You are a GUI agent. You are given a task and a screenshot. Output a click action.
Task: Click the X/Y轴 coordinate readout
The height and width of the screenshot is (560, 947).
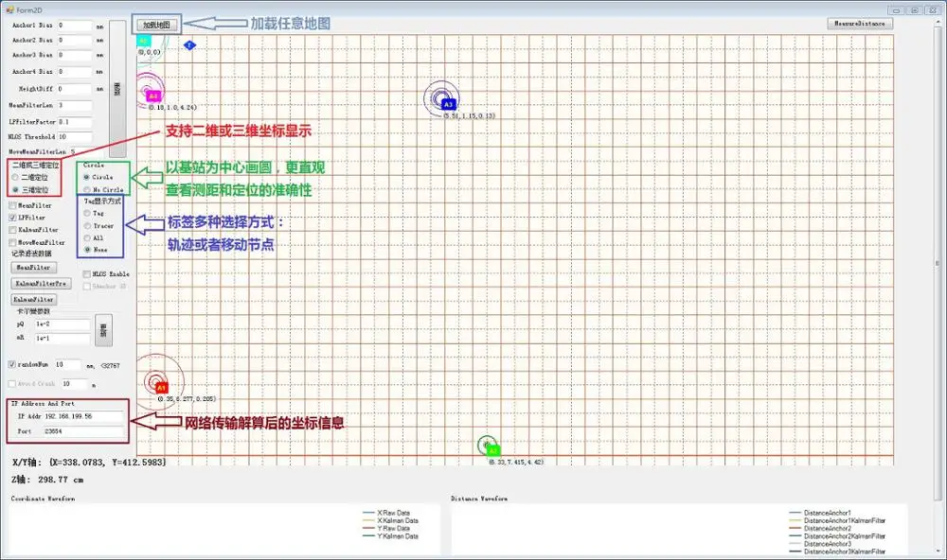89,463
